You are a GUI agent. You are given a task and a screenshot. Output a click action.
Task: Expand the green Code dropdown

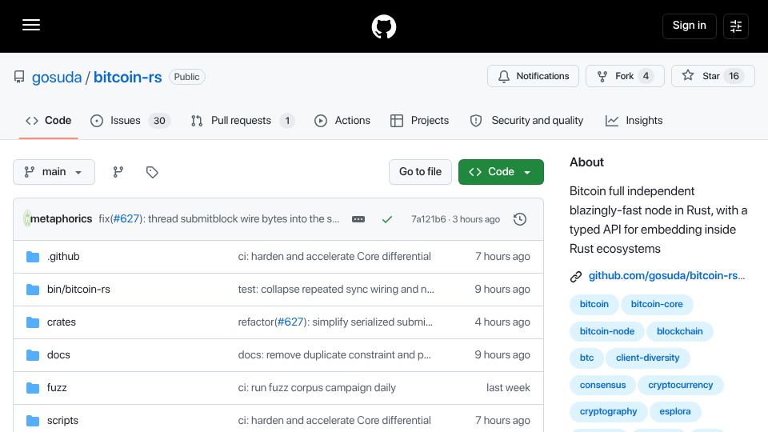[x=501, y=172]
